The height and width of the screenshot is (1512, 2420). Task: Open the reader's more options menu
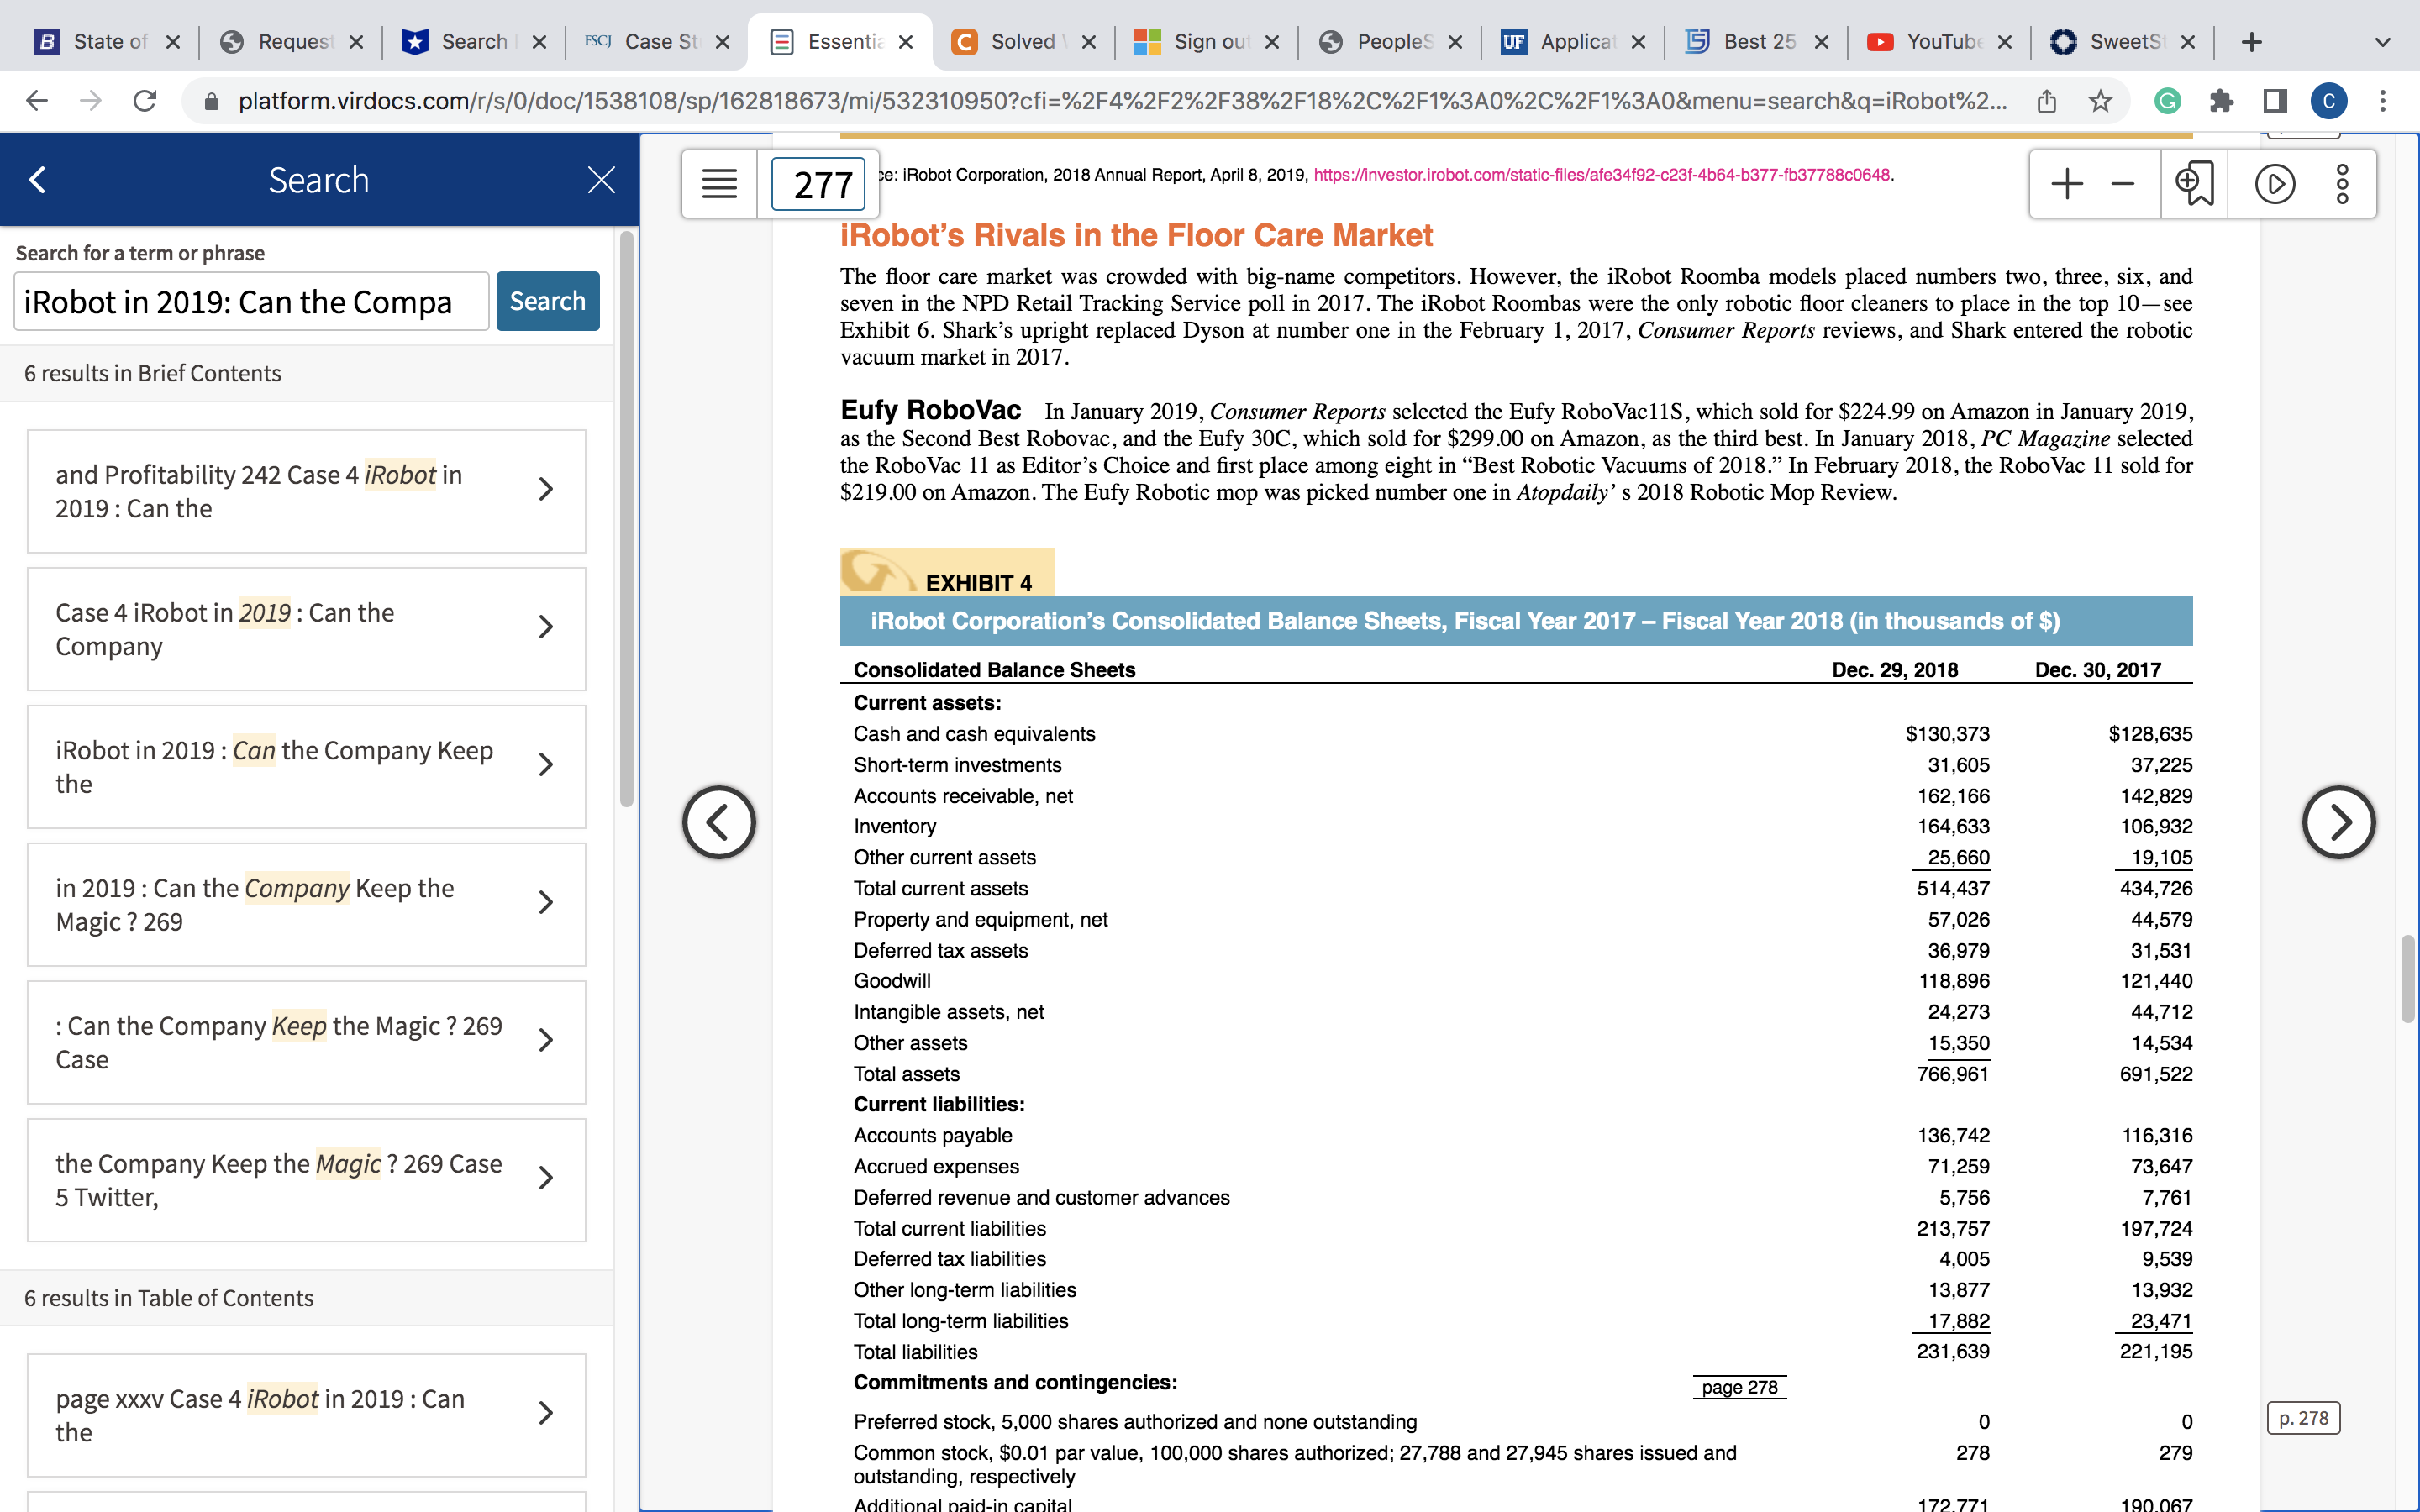2342,184
